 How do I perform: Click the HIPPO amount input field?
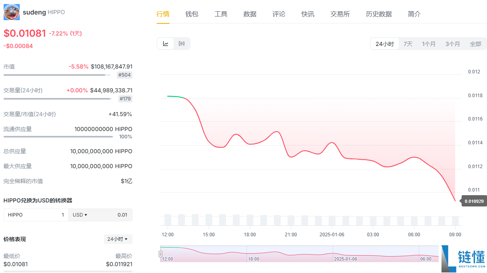click(x=36, y=215)
